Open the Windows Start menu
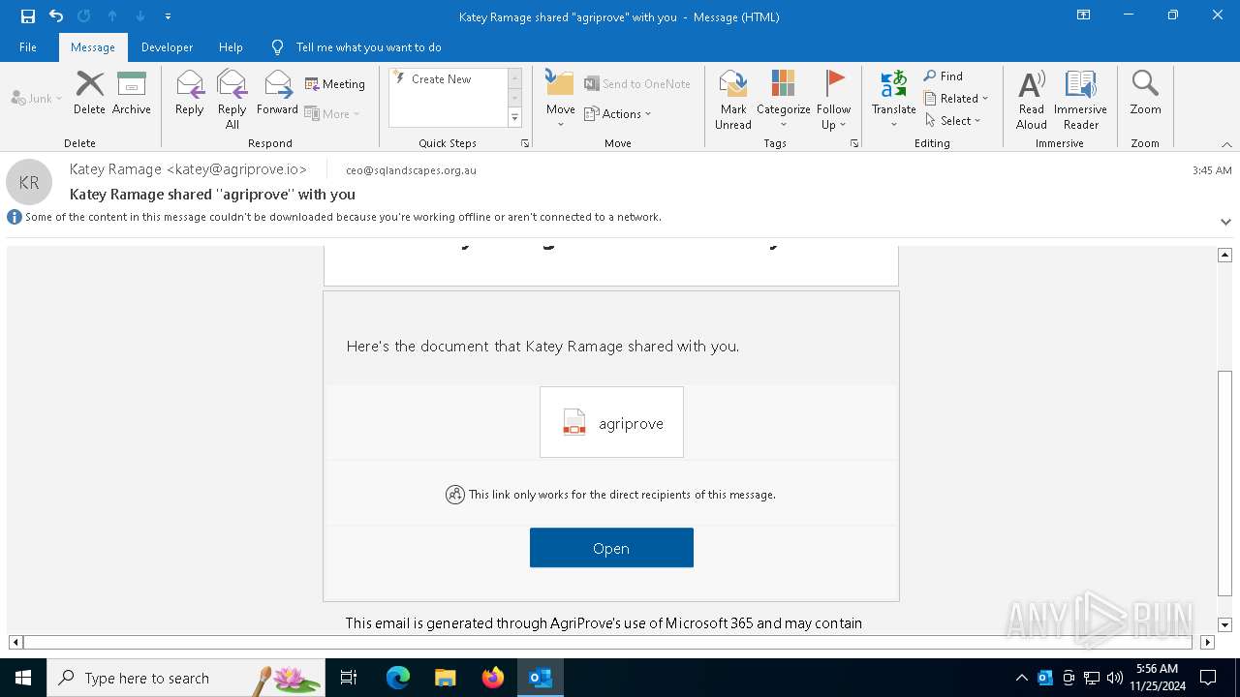 tap(23, 678)
